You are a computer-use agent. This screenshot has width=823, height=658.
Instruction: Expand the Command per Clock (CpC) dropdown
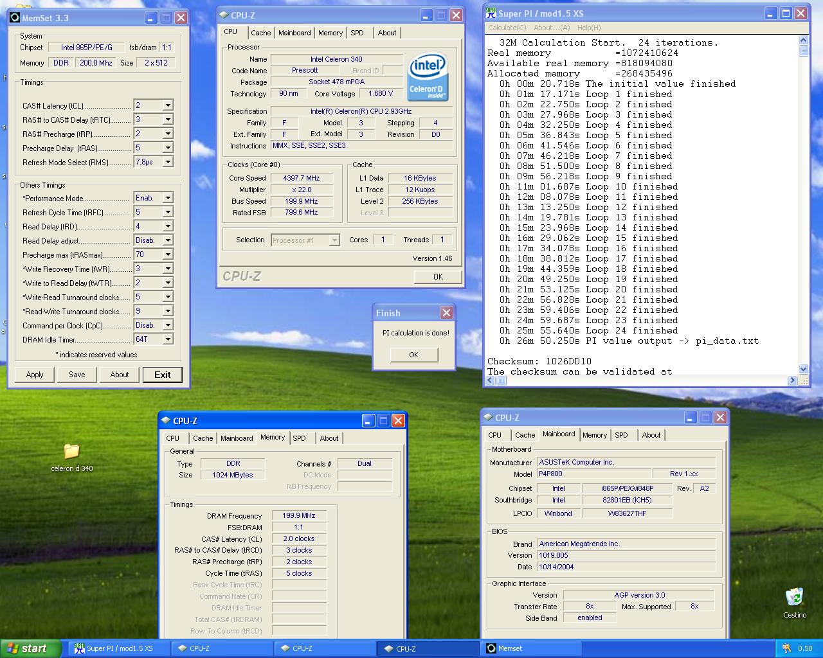168,325
